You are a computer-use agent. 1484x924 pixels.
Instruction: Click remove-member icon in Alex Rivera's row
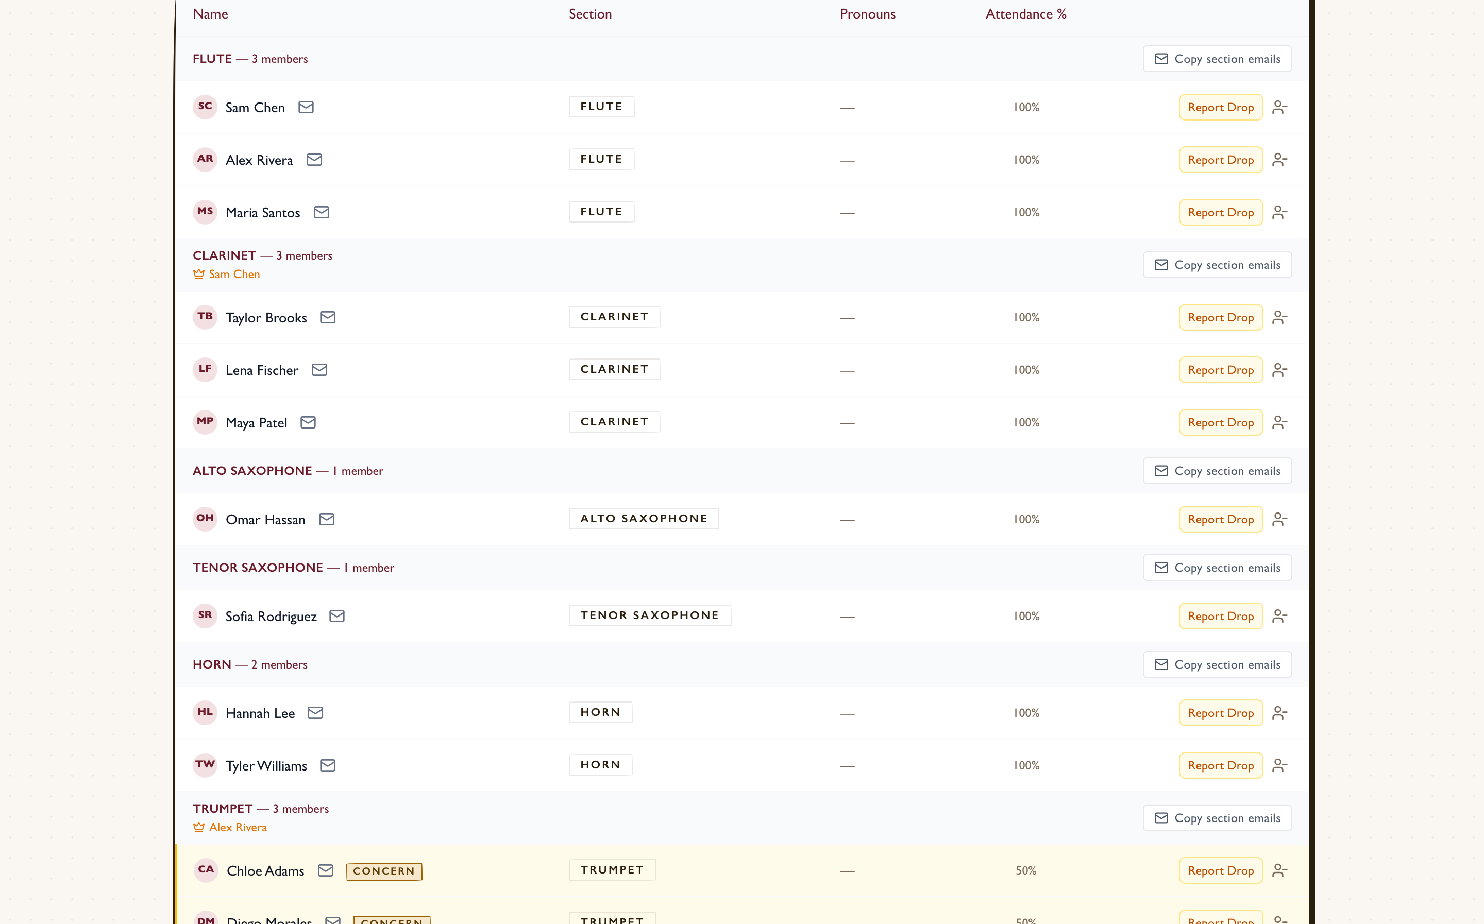click(1279, 160)
